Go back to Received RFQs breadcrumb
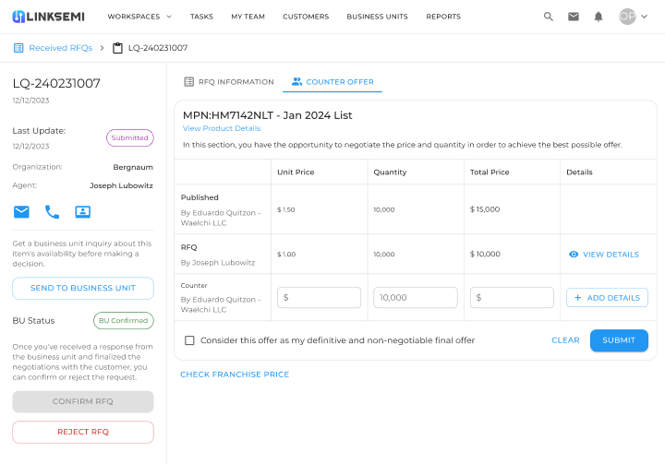The height and width of the screenshot is (464, 665). click(61, 48)
